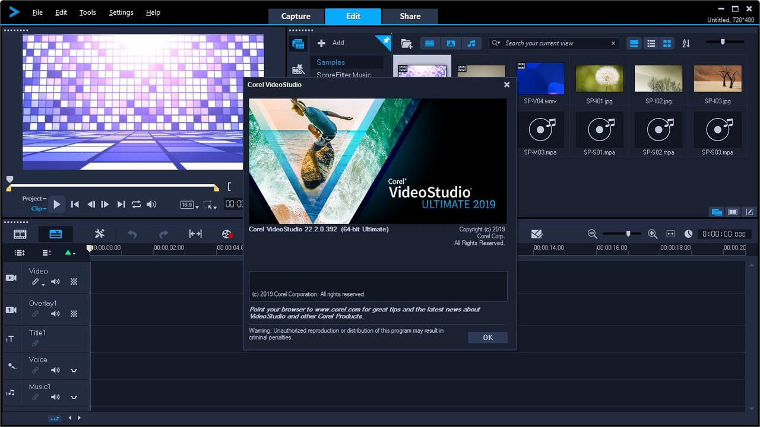
Task: Open the Instant Project library icon
Action: (x=298, y=69)
